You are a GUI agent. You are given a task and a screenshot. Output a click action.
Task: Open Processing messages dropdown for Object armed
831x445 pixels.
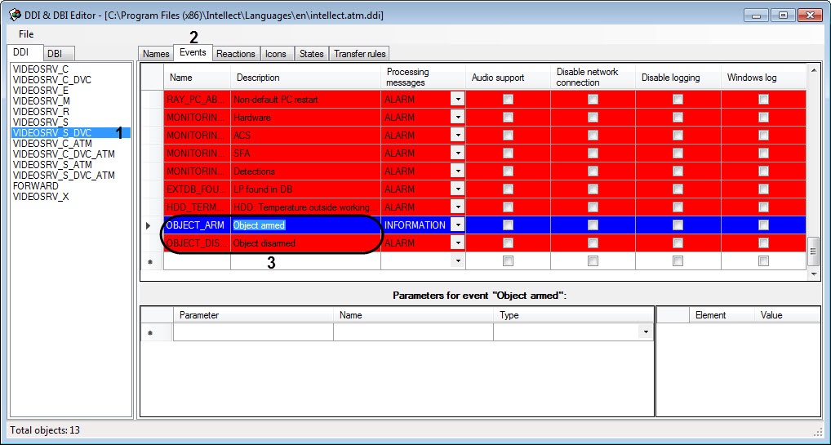coord(458,225)
